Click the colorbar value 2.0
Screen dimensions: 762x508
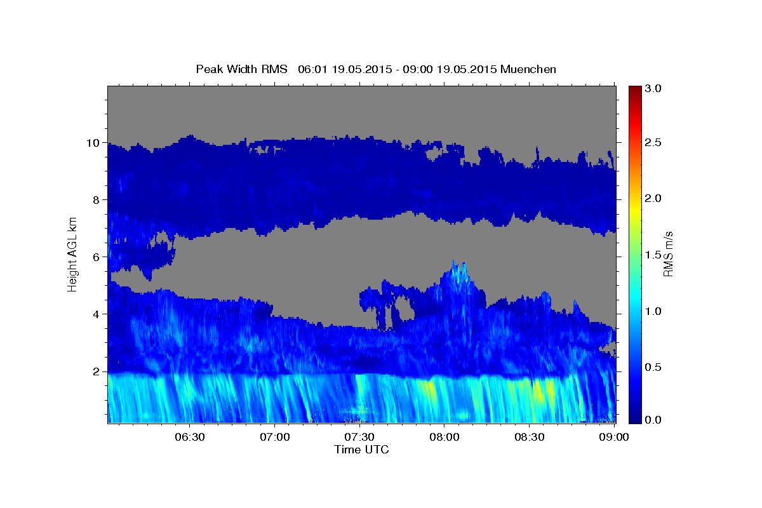(x=652, y=199)
